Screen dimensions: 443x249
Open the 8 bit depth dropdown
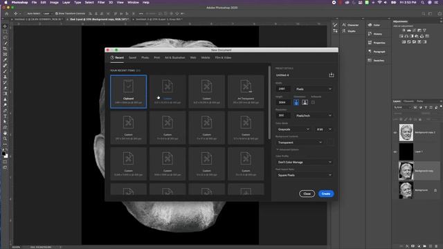[x=323, y=129]
